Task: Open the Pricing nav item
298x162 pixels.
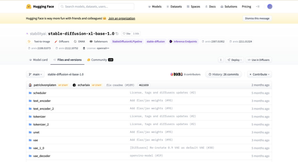Action: (246, 6)
